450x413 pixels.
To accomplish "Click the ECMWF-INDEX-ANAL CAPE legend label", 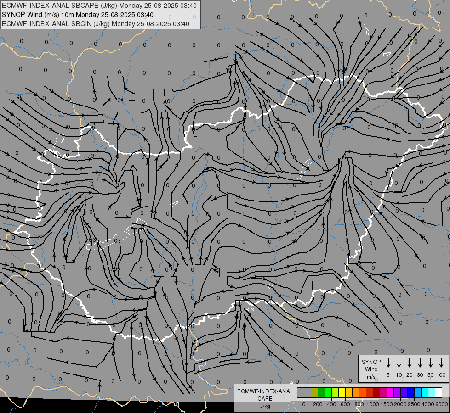I will point(265,395).
